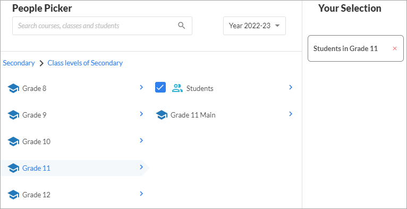
Task: Remove Students in Grade 11 selection
Action: pos(395,48)
